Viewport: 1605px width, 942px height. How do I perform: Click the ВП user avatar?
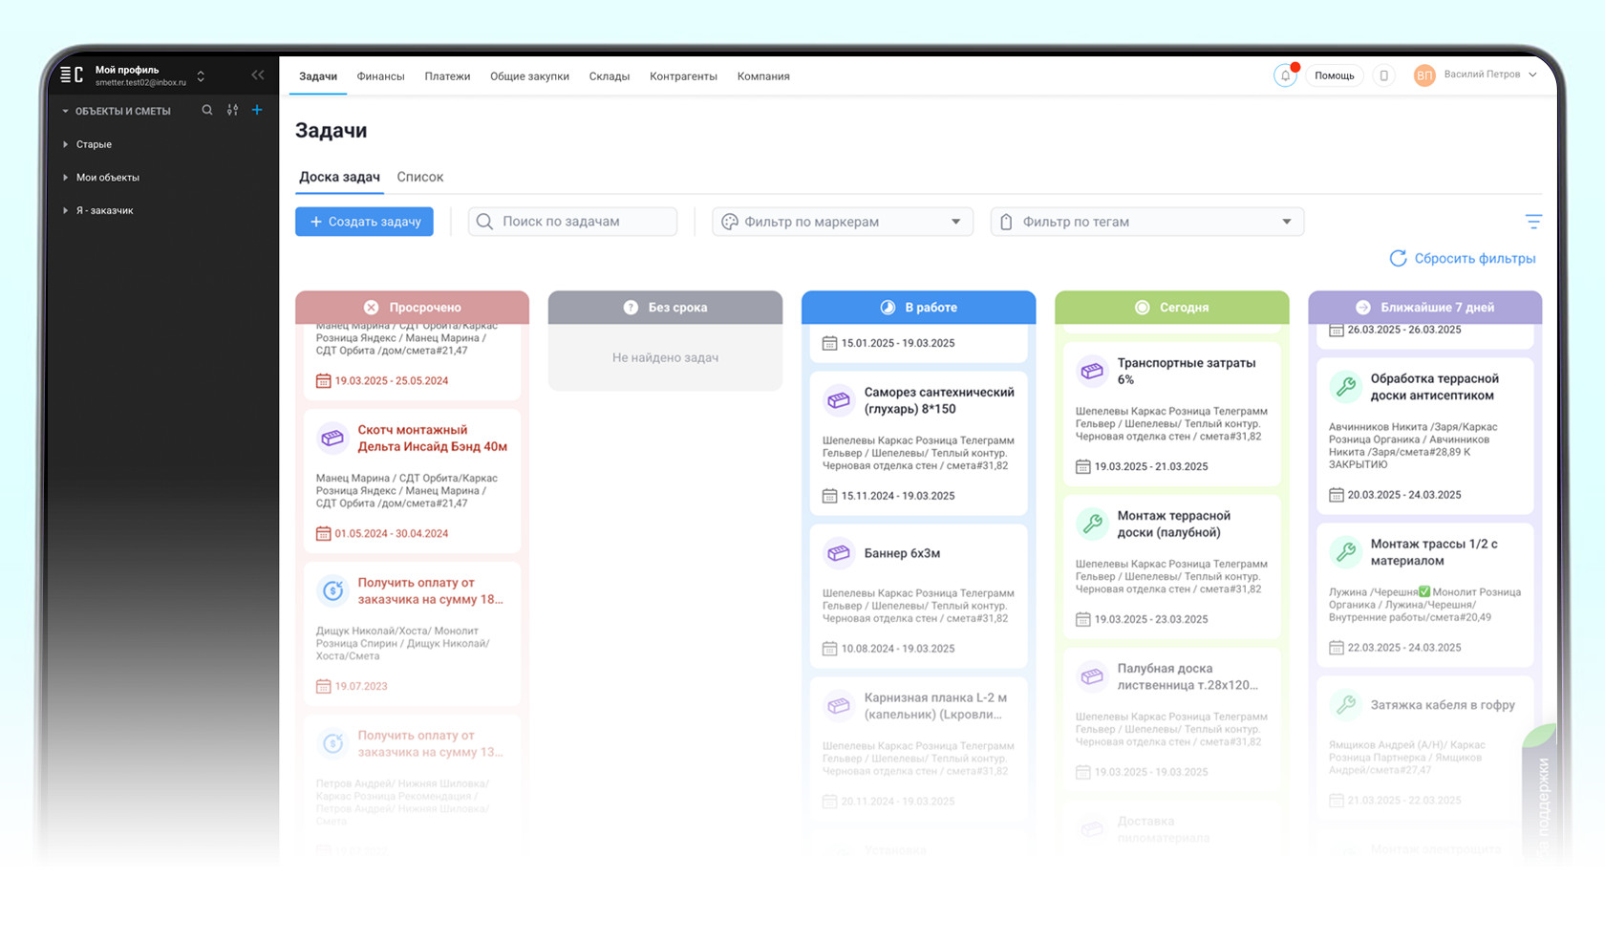click(x=1424, y=75)
